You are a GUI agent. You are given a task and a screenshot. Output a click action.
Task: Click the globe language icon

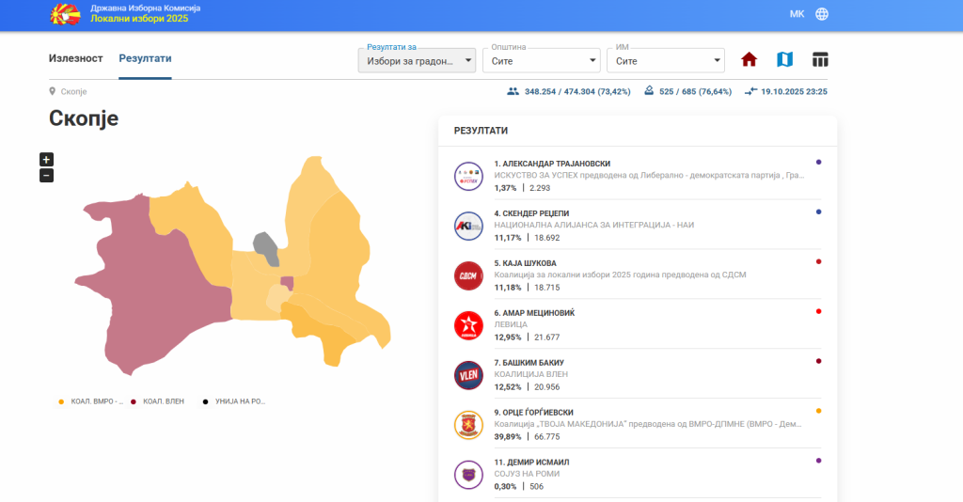[822, 14]
